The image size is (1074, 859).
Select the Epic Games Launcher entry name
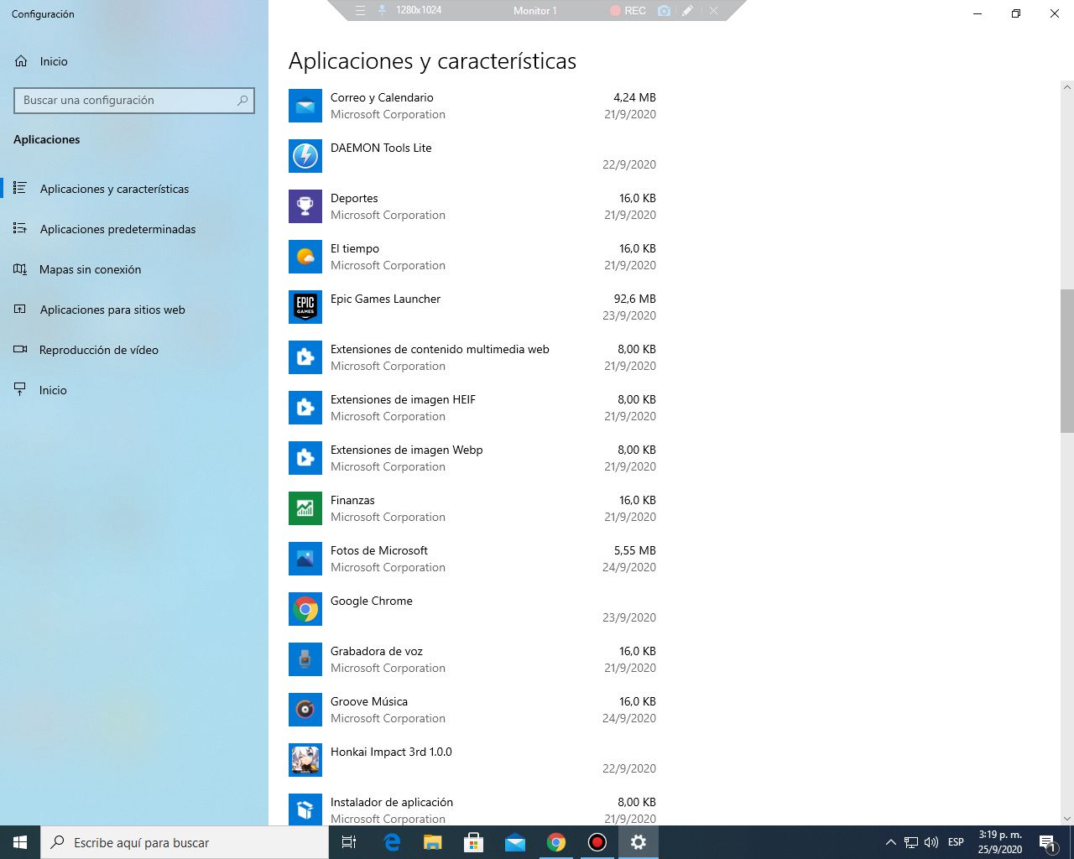pos(385,299)
